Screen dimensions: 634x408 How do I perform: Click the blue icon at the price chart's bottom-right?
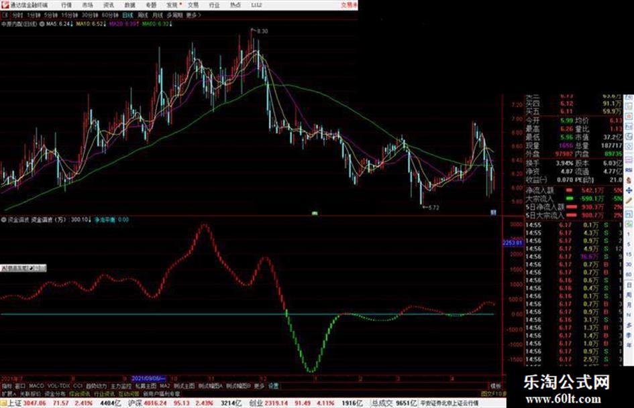[493, 212]
